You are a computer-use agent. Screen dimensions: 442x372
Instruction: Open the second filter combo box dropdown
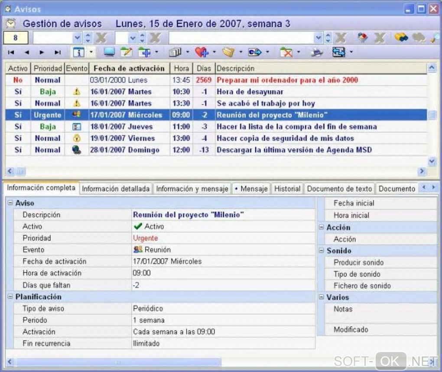133,38
